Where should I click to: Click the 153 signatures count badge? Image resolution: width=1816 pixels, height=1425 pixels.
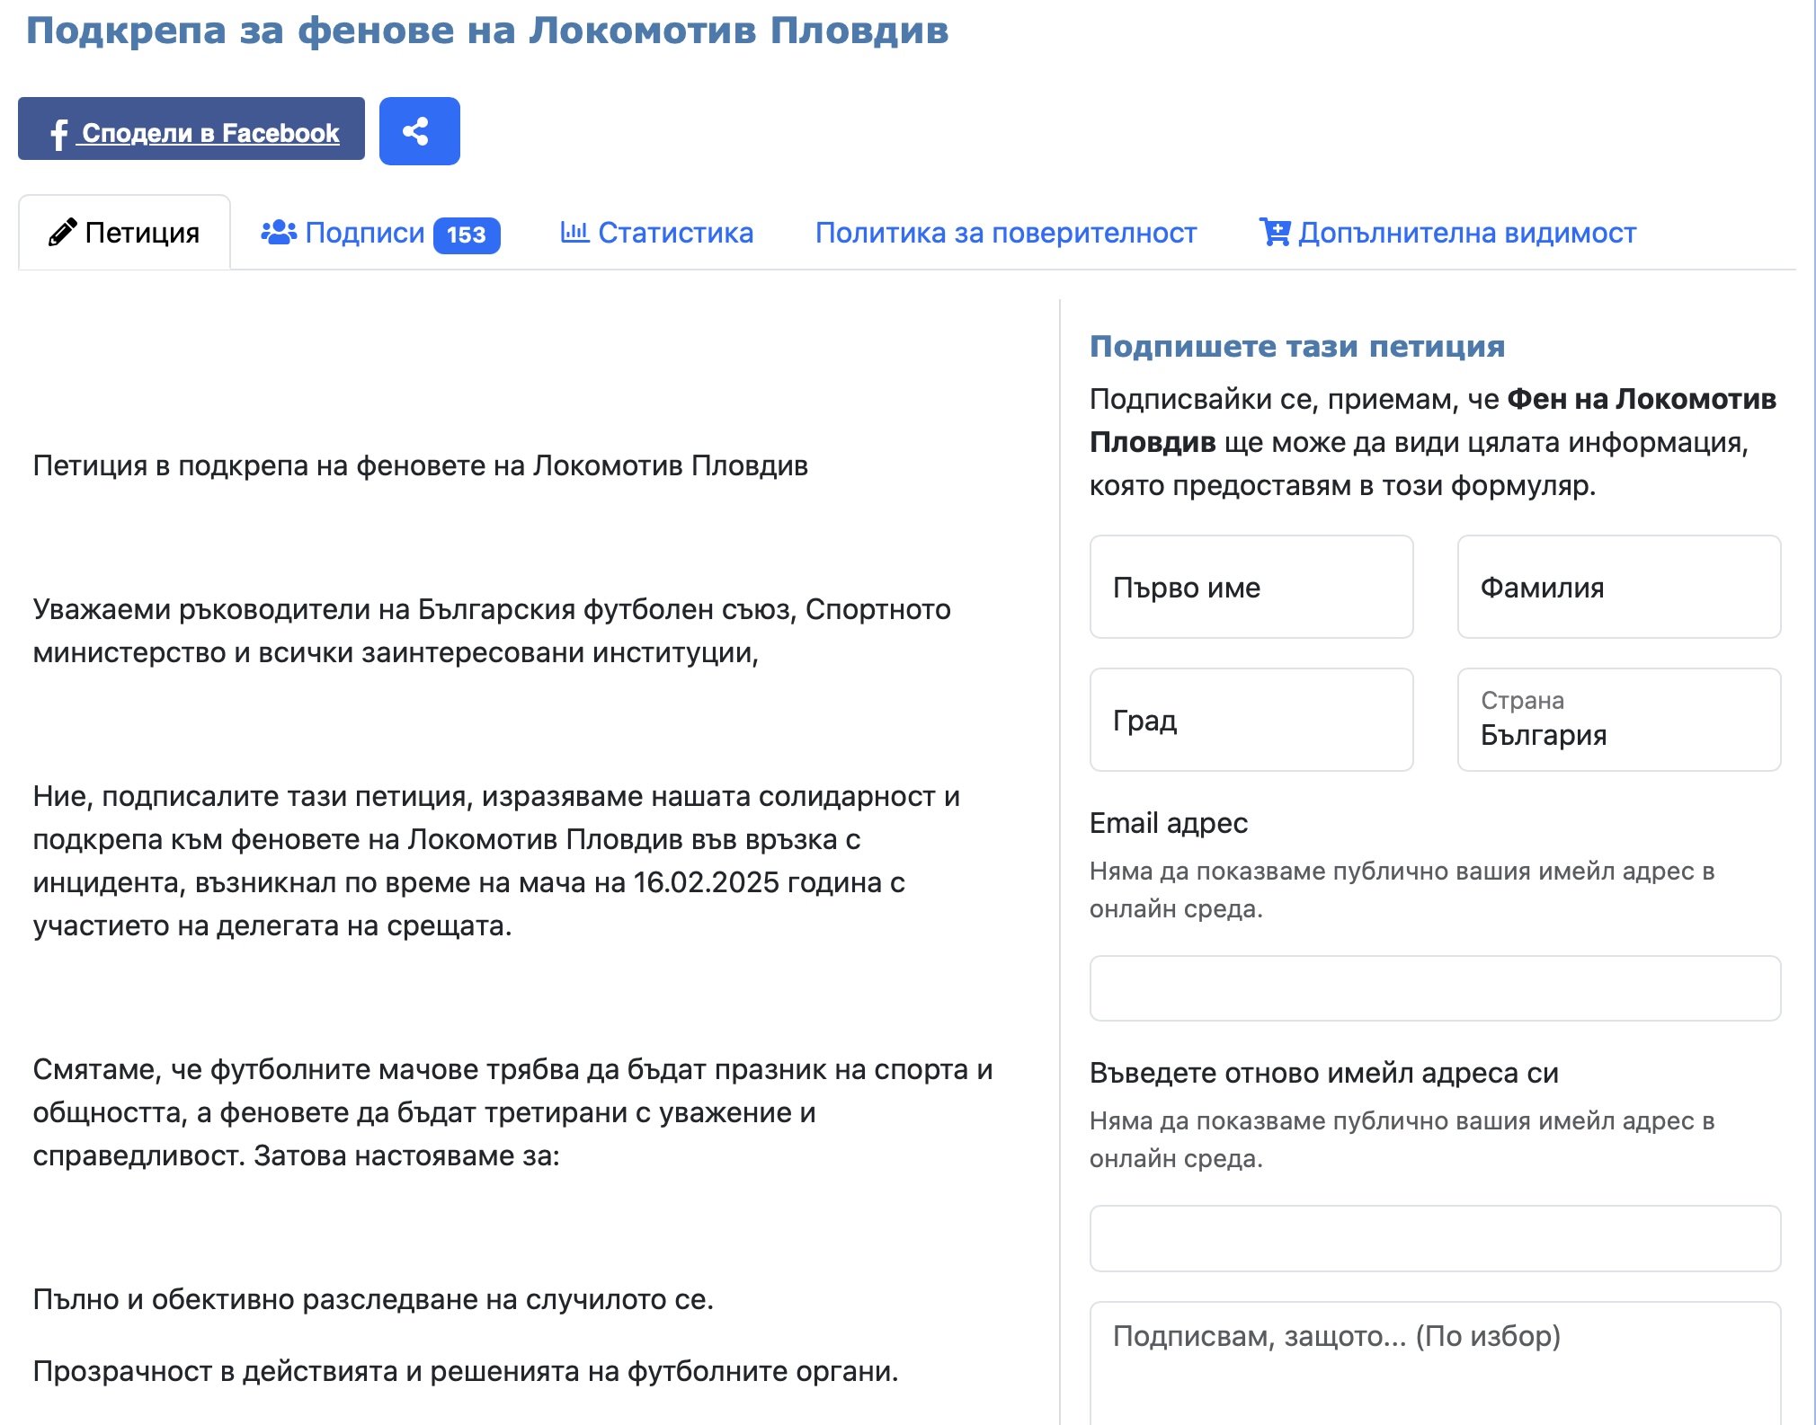(x=467, y=235)
